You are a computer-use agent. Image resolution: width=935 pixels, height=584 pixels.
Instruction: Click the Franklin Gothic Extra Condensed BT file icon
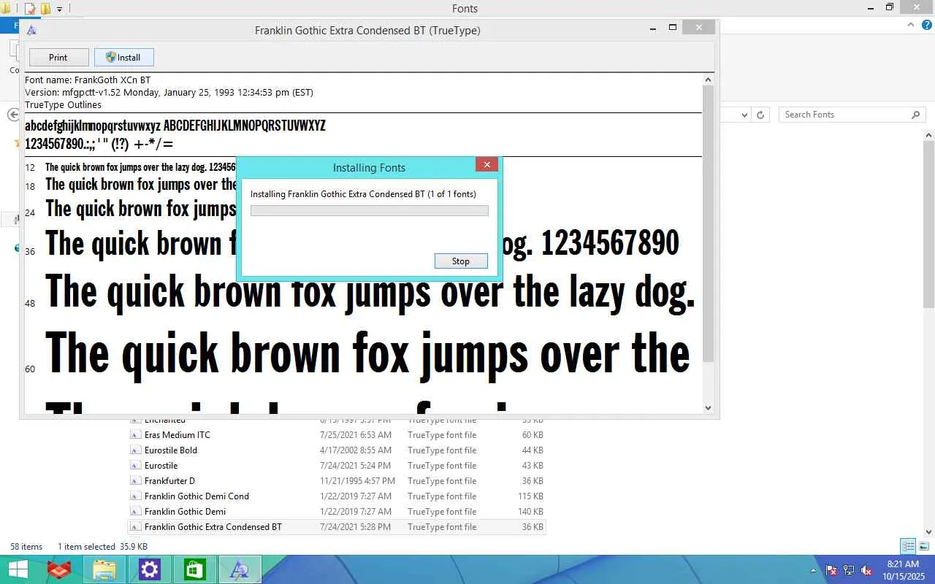[x=135, y=527]
